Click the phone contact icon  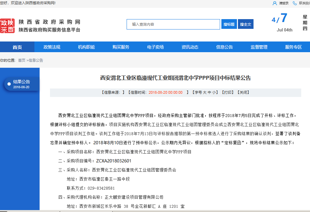click(295, 3)
